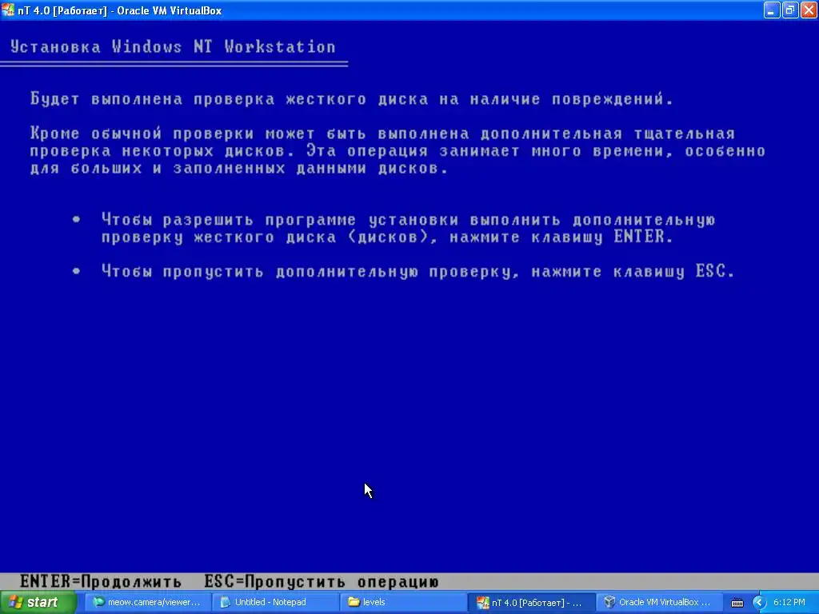Click the nT 4.0 taskbar item icon

[x=482, y=603]
